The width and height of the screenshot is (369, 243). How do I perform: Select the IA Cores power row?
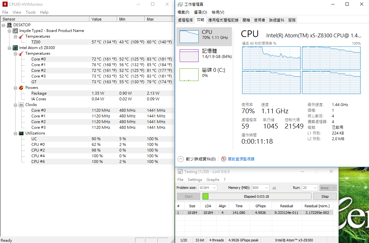(102, 99)
